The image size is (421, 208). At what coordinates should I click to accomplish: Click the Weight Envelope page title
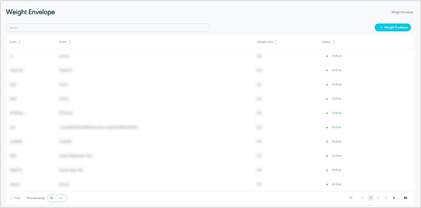click(x=30, y=12)
